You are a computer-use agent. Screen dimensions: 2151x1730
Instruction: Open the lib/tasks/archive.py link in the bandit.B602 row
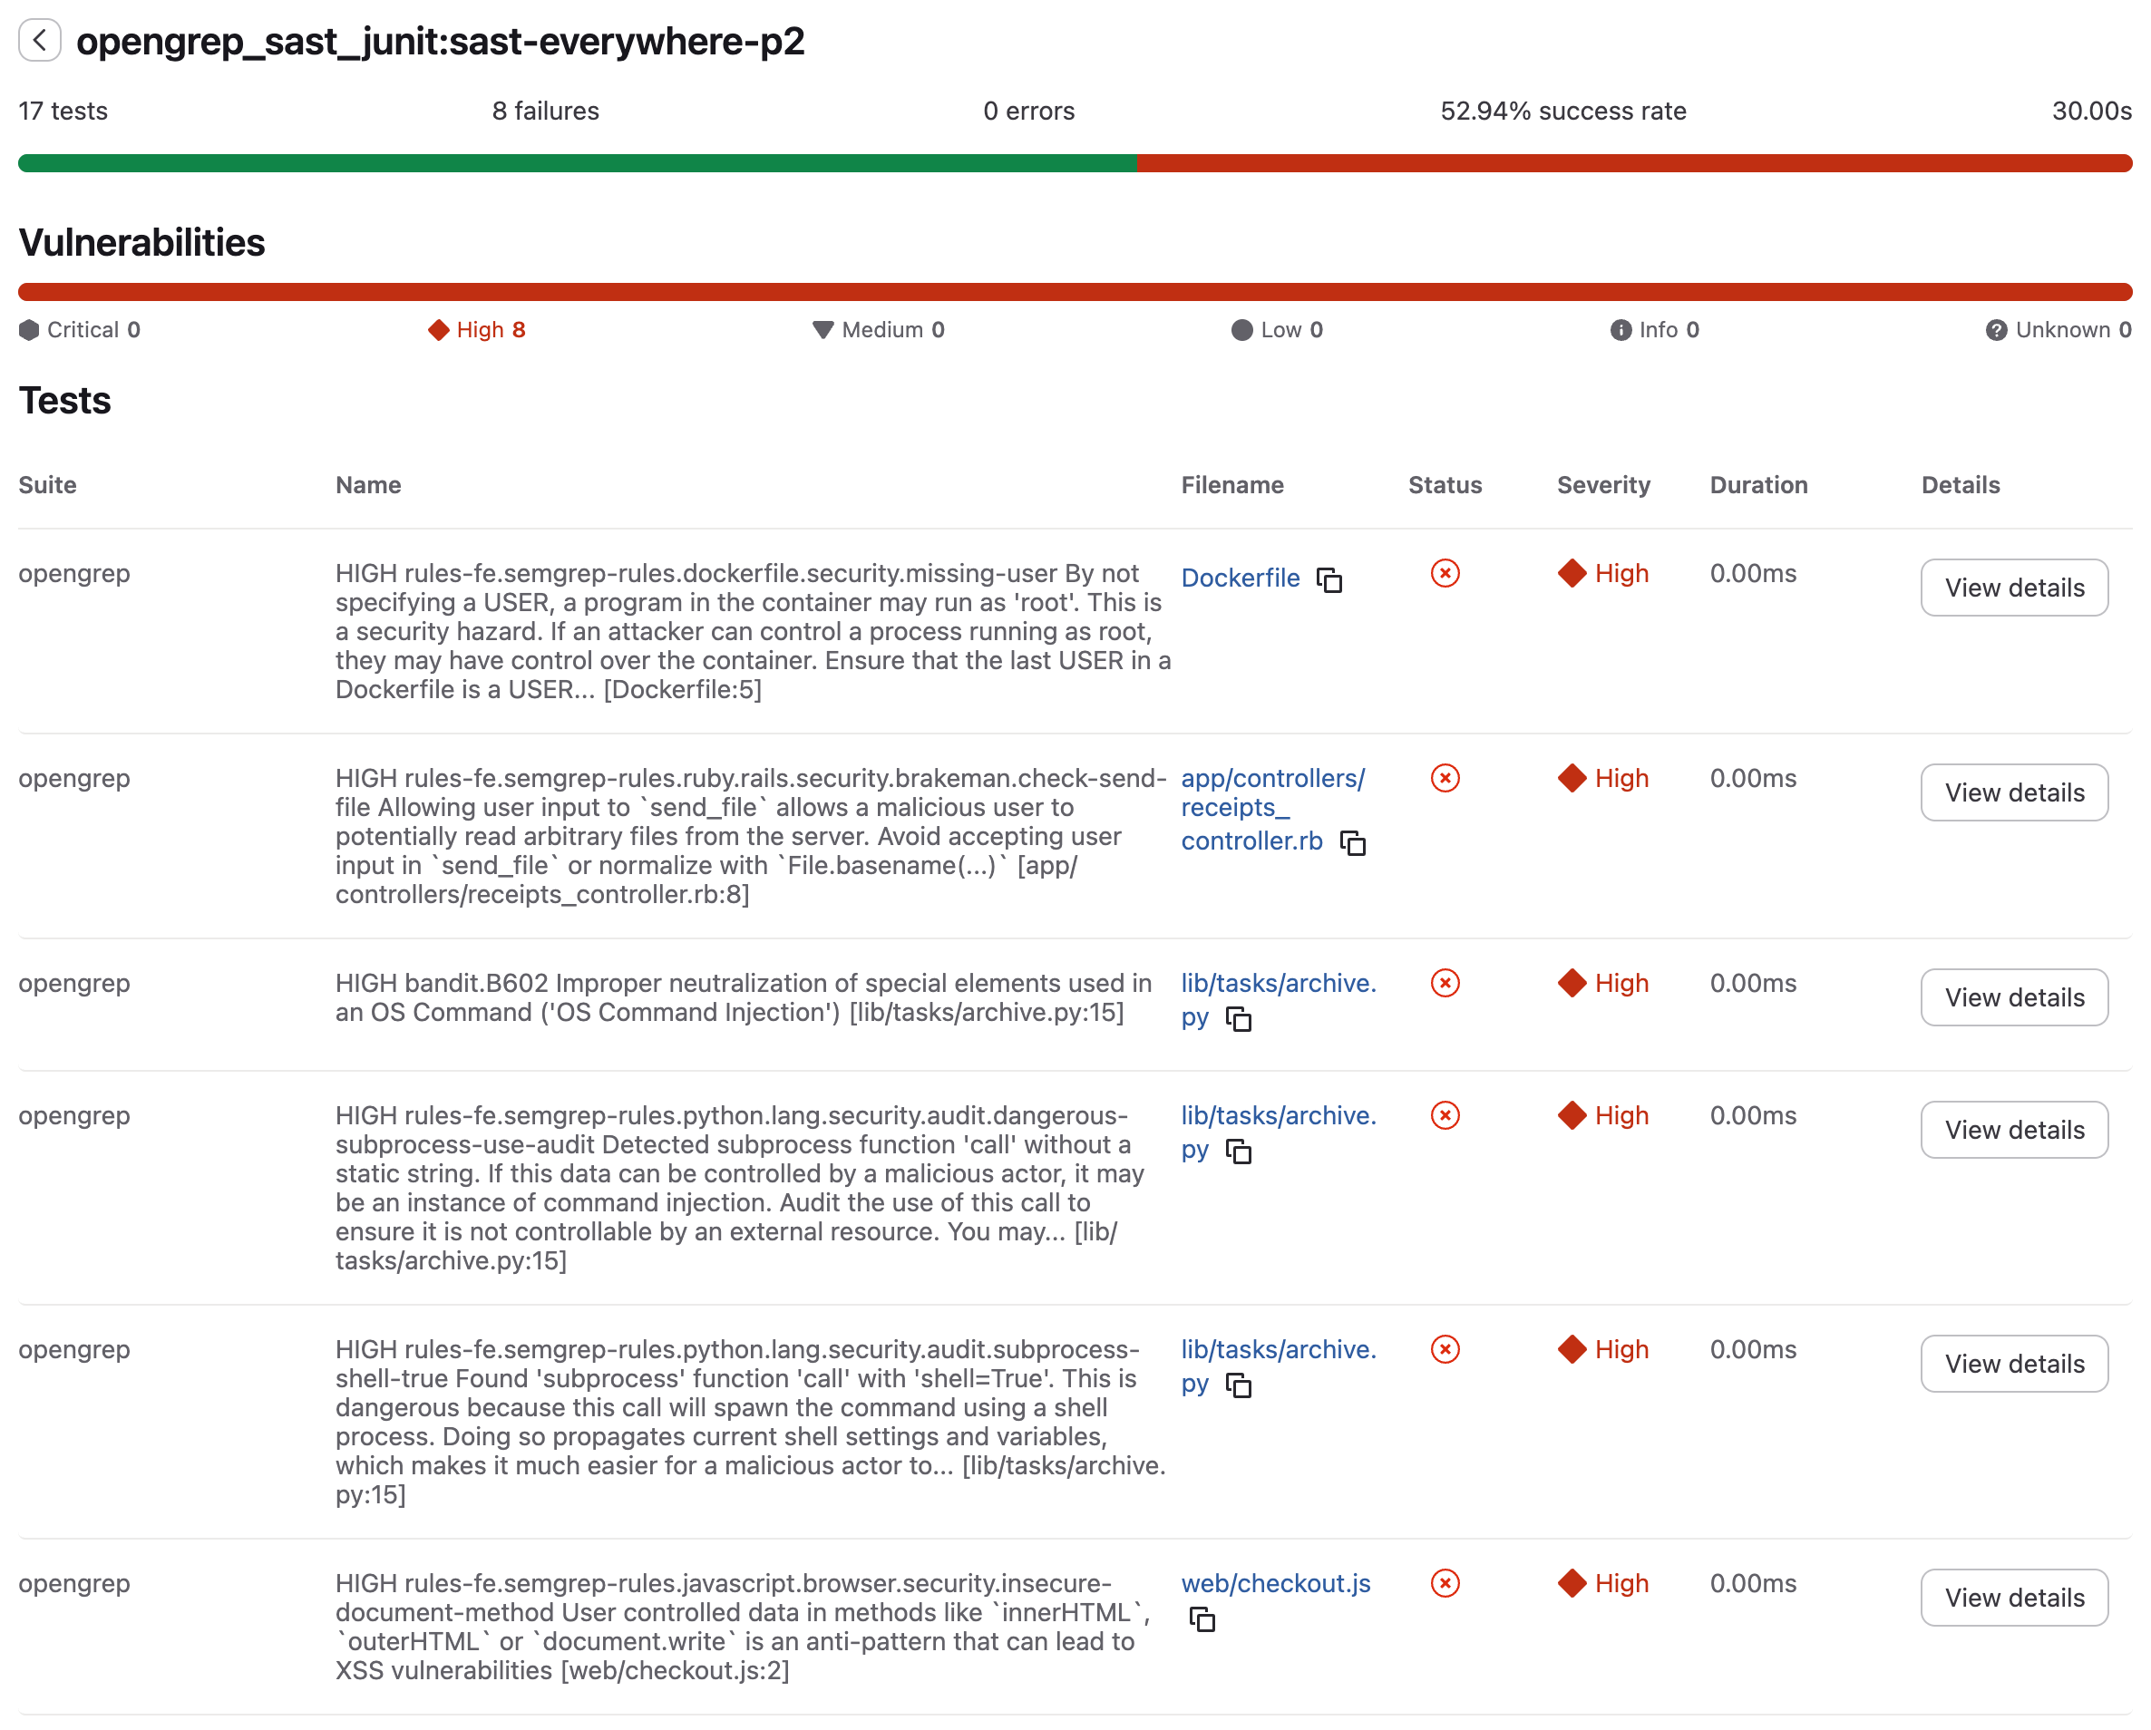pyautogui.click(x=1278, y=1000)
